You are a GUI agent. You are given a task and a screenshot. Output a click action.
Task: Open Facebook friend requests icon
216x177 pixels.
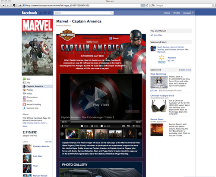[41, 13]
